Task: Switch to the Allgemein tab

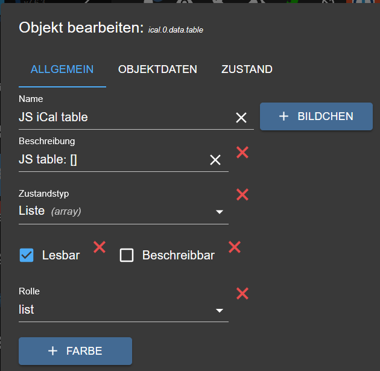Action: pyautogui.click(x=62, y=69)
